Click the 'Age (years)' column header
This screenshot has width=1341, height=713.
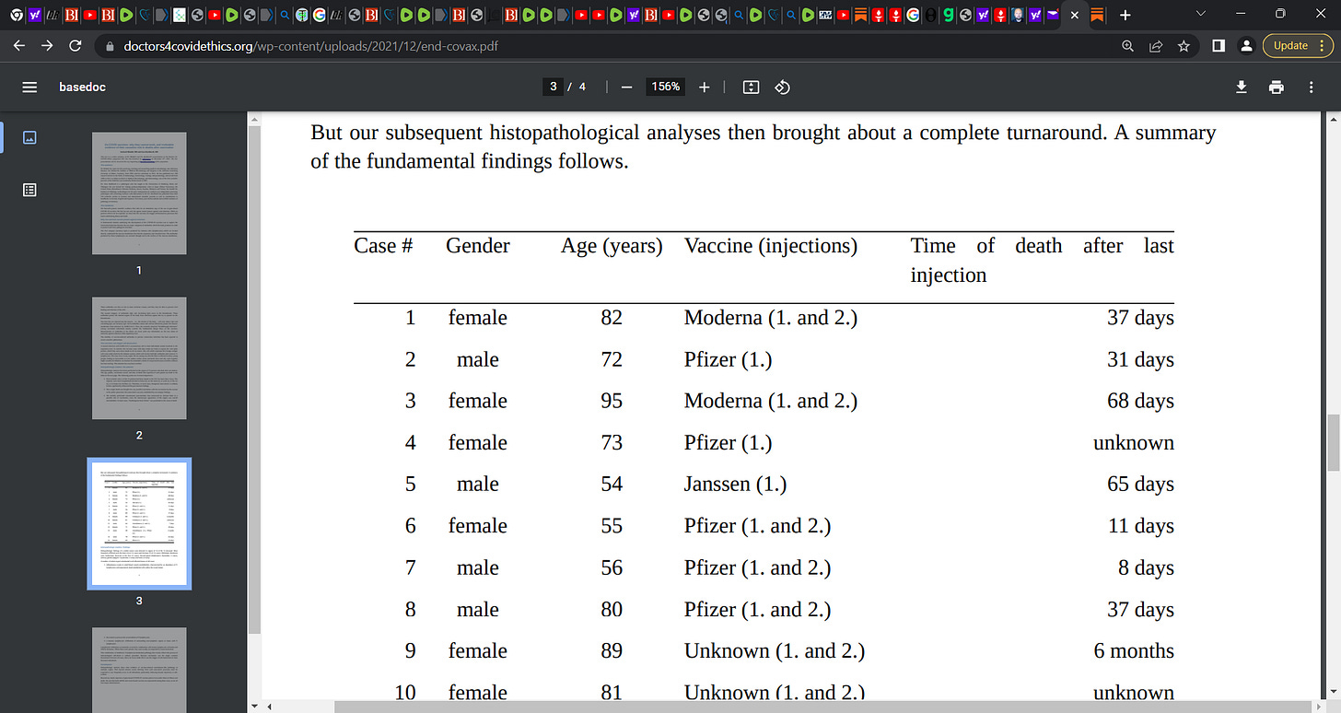(612, 246)
